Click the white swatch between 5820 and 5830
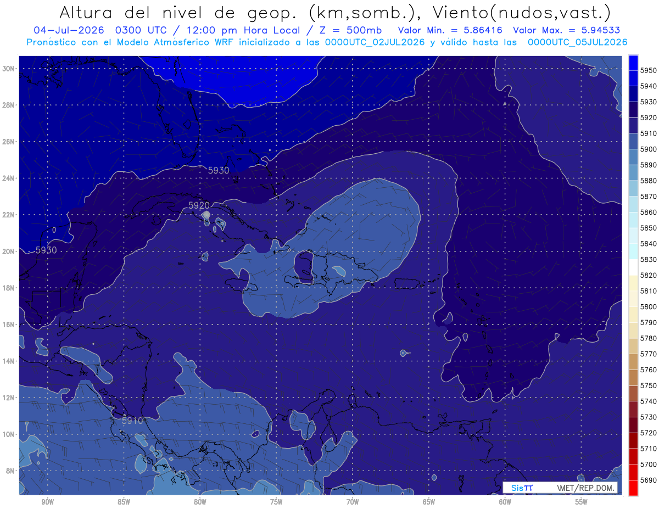659x509 pixels. (x=633, y=267)
